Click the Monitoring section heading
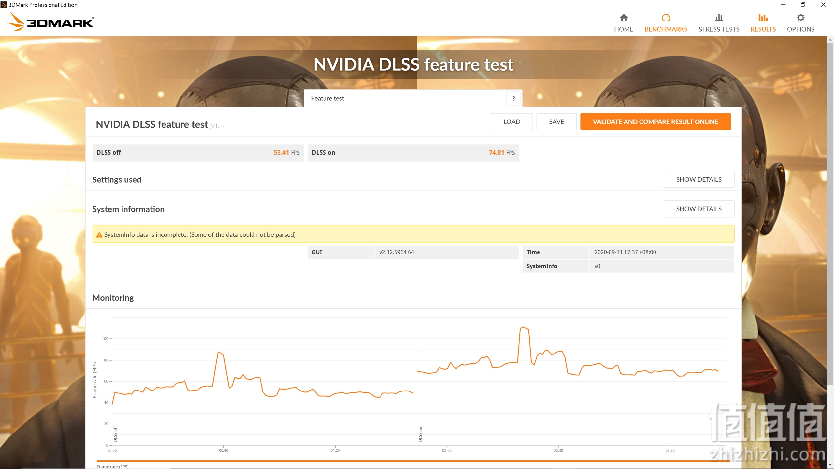This screenshot has height=469, width=834. (x=113, y=298)
